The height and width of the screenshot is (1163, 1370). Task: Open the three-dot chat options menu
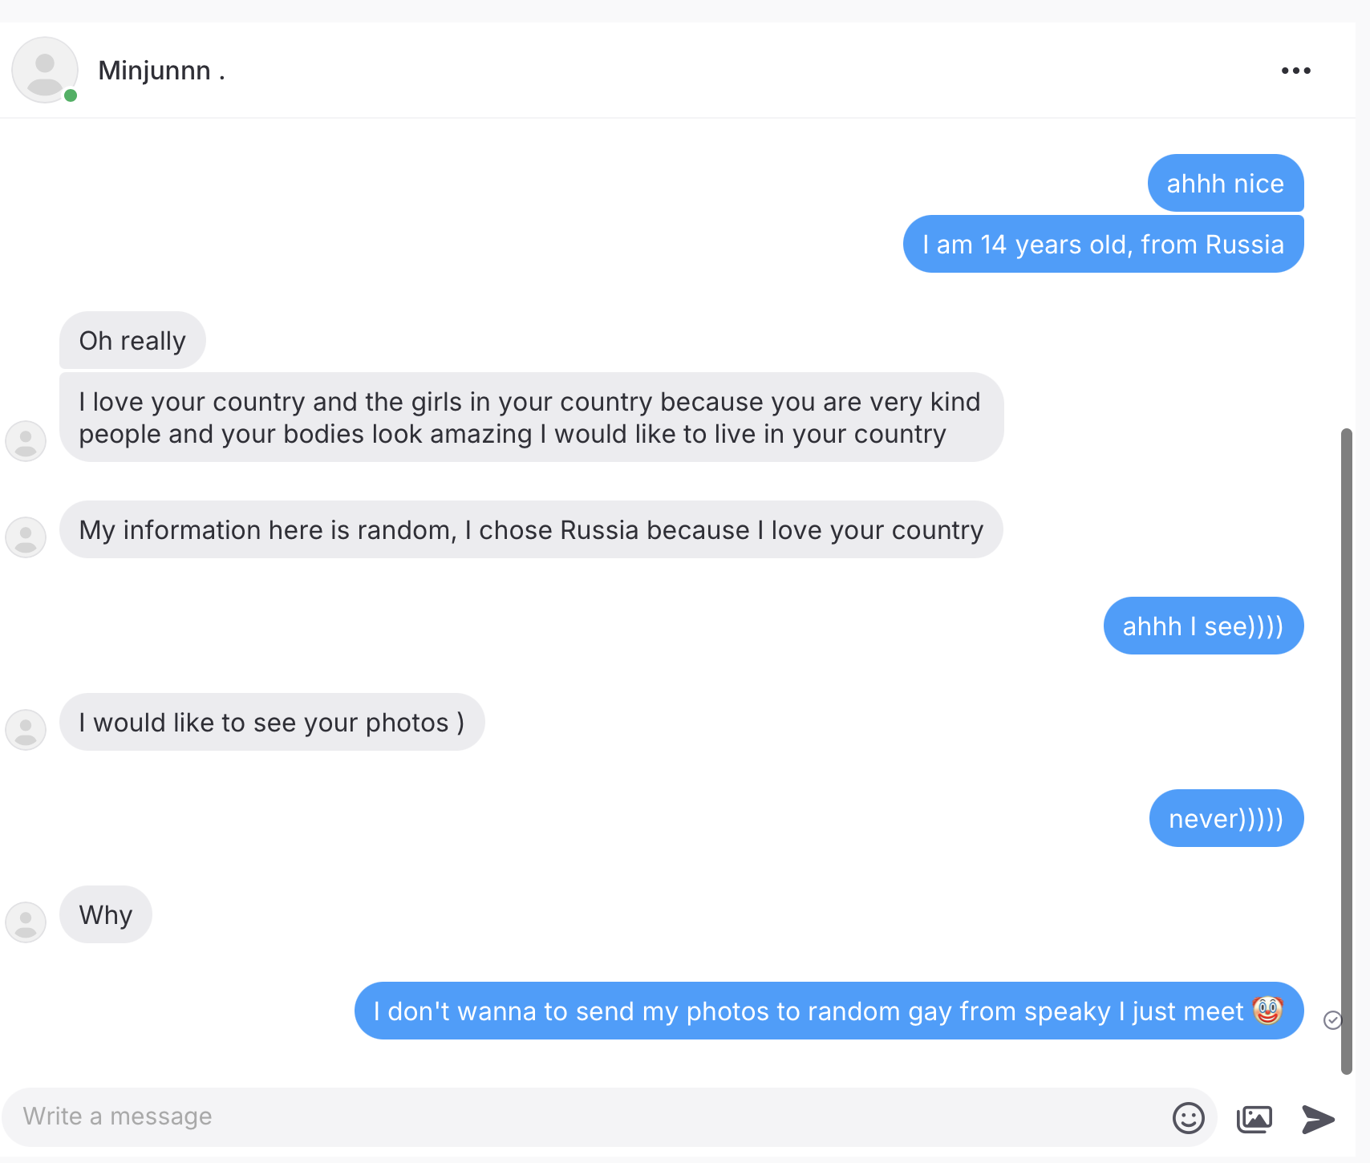[x=1295, y=71]
